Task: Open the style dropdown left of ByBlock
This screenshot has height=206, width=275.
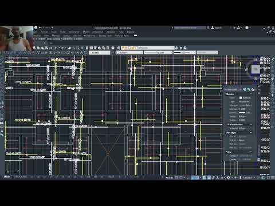Action: [100, 53]
